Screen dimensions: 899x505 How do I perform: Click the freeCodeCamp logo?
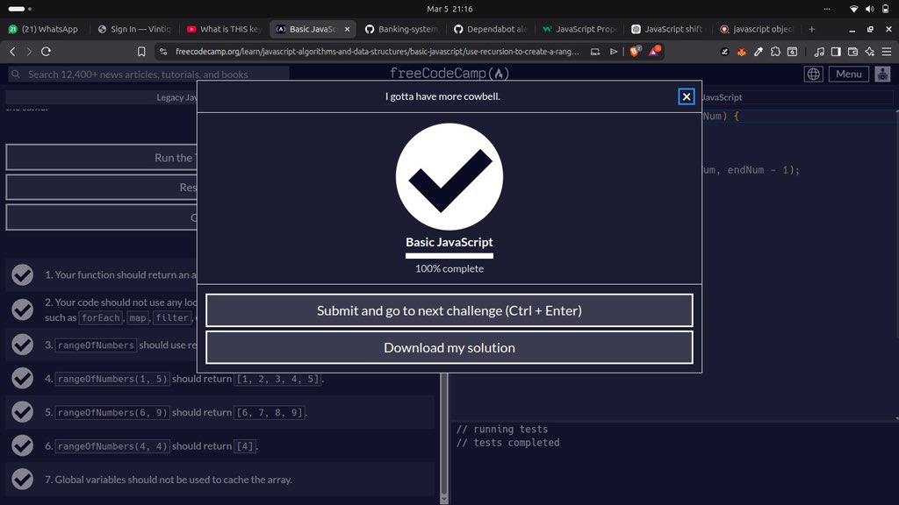[x=449, y=74]
